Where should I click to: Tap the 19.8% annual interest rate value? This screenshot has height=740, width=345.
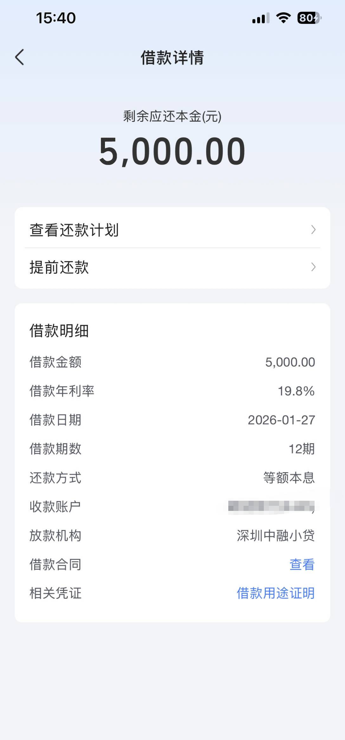[x=296, y=391]
